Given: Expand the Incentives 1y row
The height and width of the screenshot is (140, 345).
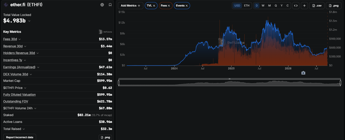Looking at the screenshot, I should (25, 60).
